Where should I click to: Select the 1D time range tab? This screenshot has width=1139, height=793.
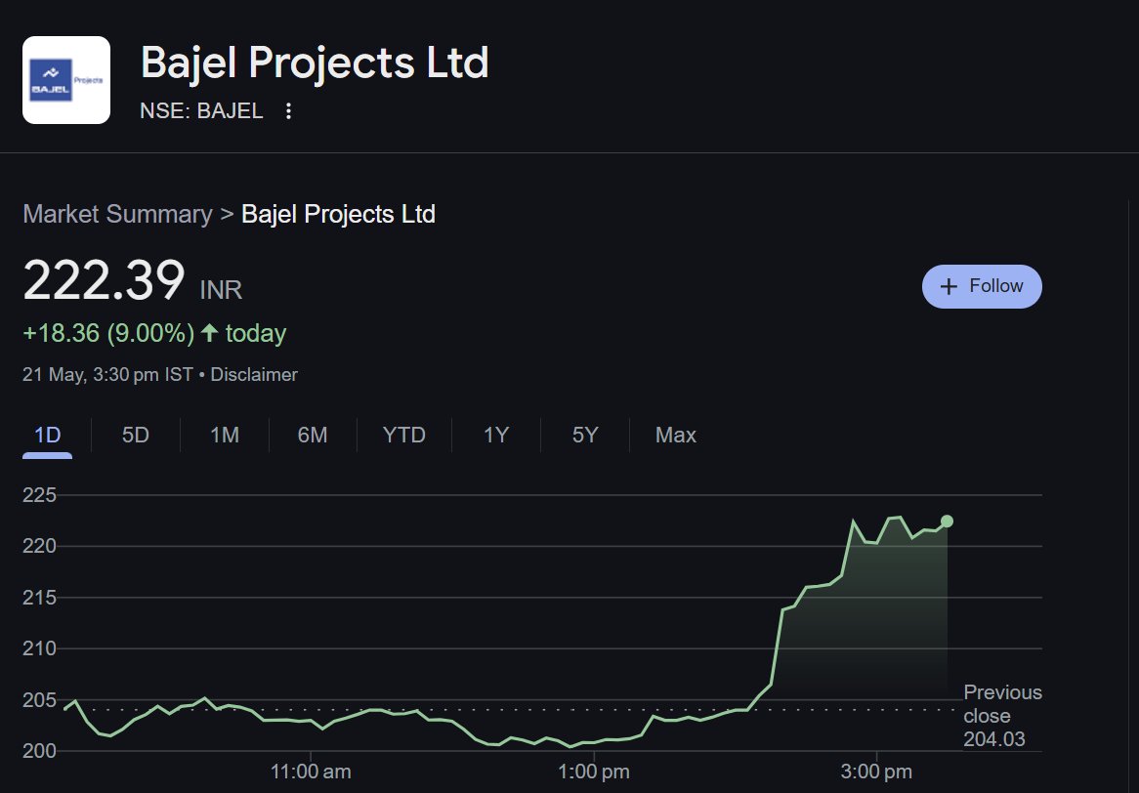tap(47, 435)
